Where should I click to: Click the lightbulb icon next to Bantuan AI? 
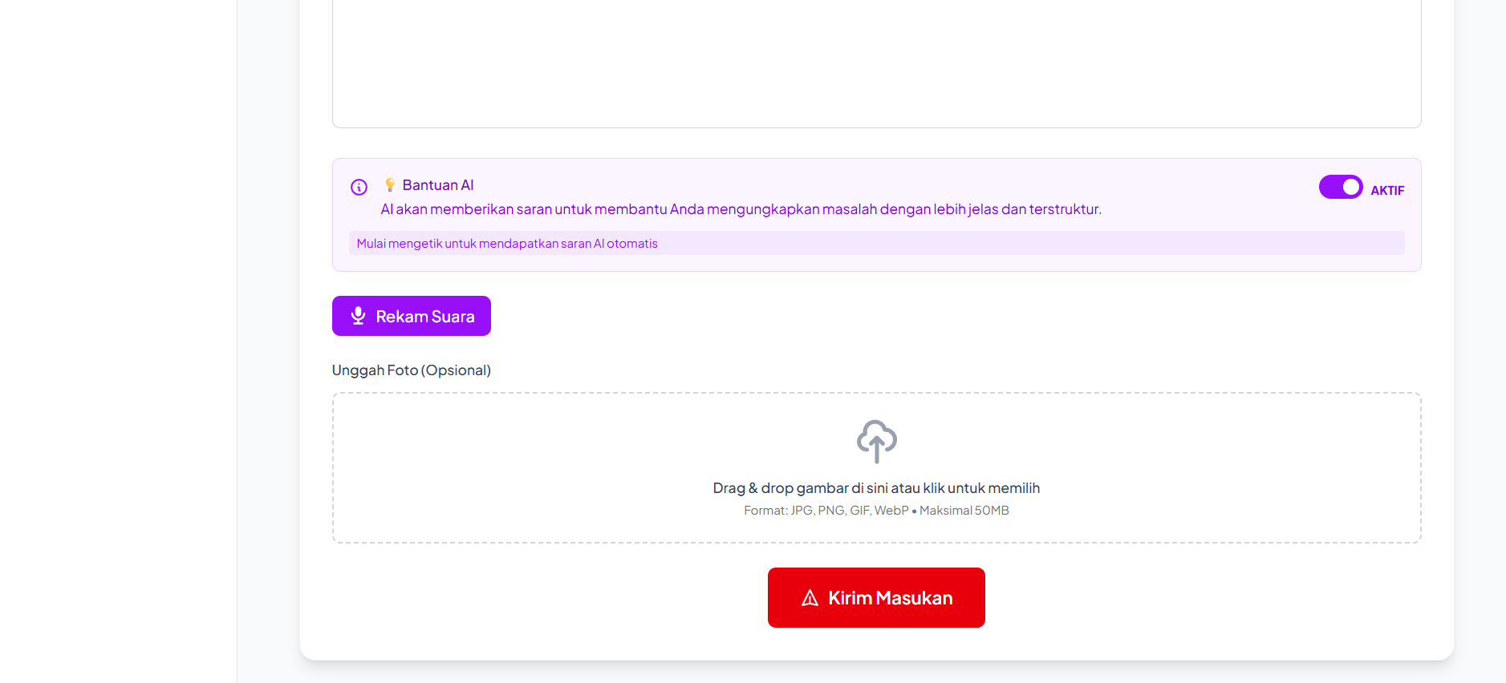(390, 185)
